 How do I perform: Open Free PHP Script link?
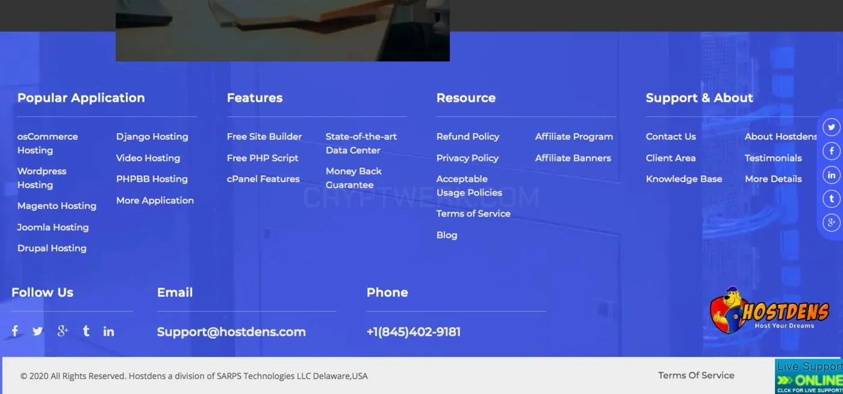point(263,158)
